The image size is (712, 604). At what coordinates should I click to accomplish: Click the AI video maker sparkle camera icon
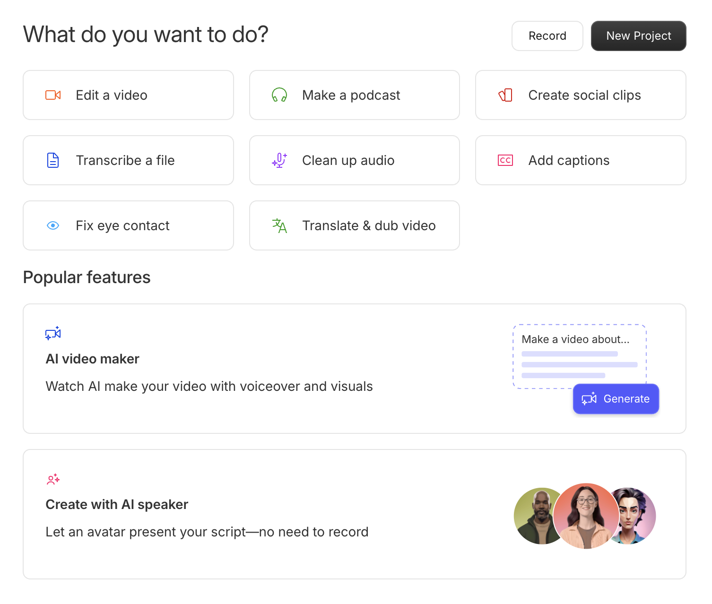coord(53,333)
